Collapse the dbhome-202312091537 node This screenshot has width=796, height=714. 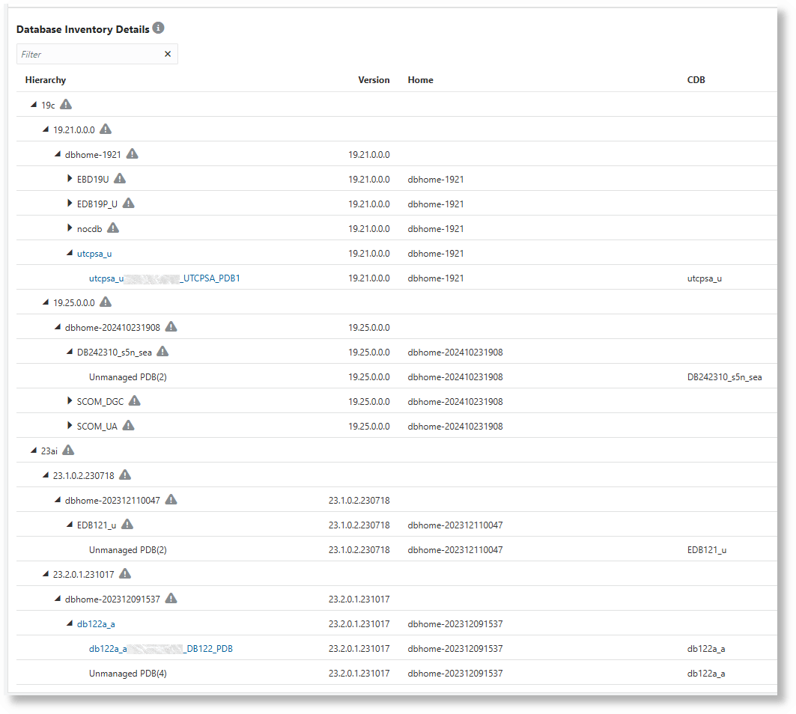click(58, 599)
